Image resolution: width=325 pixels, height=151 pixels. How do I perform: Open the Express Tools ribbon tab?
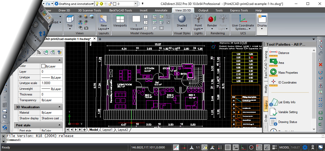coord(239,10)
